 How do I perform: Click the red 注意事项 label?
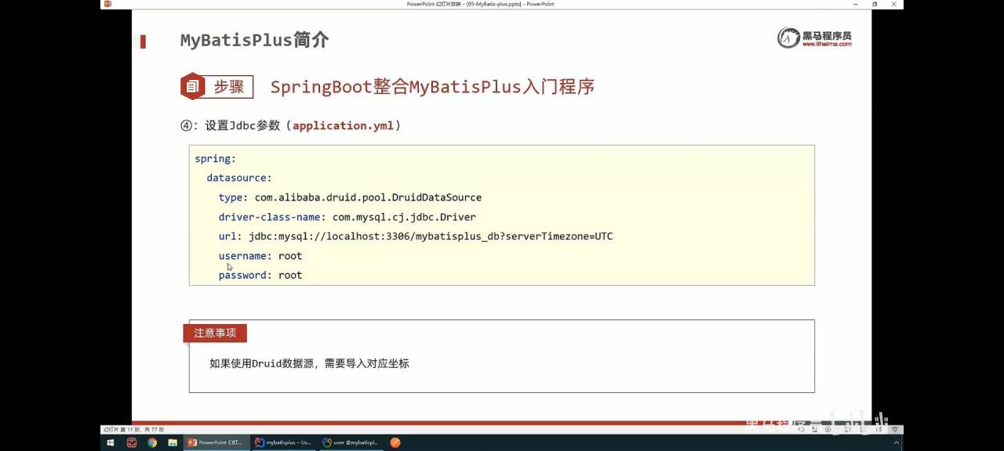coord(215,333)
